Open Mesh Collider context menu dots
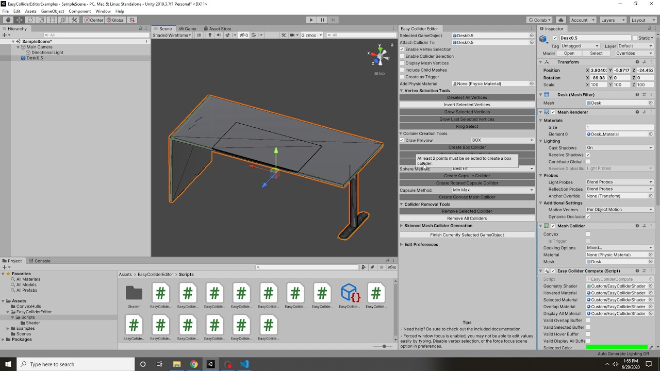660x371 pixels. [651, 226]
